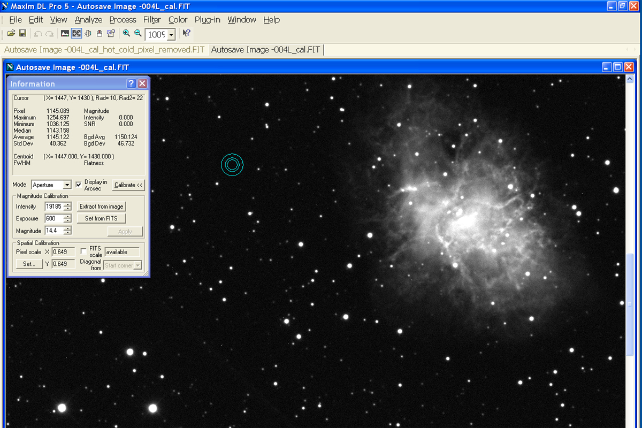This screenshot has width=642, height=428.
Task: Click the Set from FITS button
Action: (101, 218)
